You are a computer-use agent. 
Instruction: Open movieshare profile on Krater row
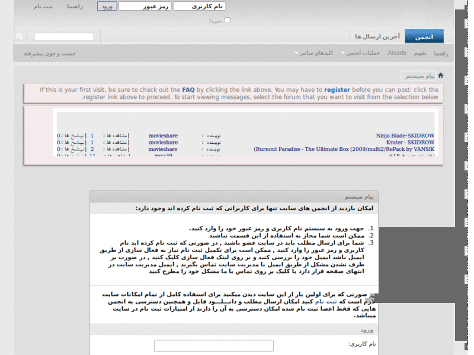pyautogui.click(x=164, y=142)
